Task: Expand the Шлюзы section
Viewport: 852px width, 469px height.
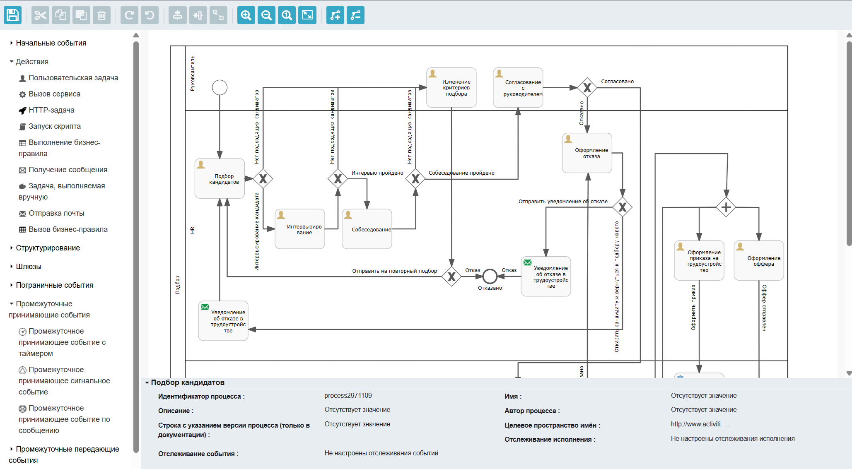Action: (x=26, y=267)
